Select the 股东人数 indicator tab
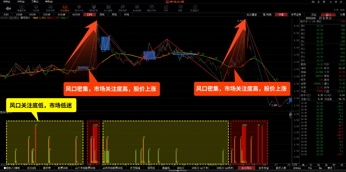The height and width of the screenshot is (172, 346). [x=281, y=168]
